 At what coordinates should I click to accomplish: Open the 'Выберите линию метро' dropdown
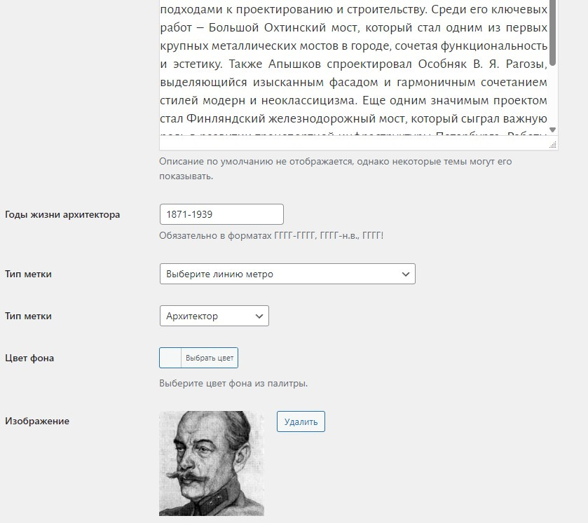287,274
